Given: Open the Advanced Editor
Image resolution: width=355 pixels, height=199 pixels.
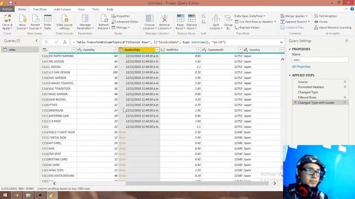Looking at the screenshot, I should click(x=125, y=22).
